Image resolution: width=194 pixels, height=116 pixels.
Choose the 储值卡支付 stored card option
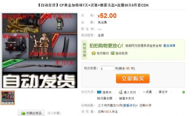pos(127,98)
